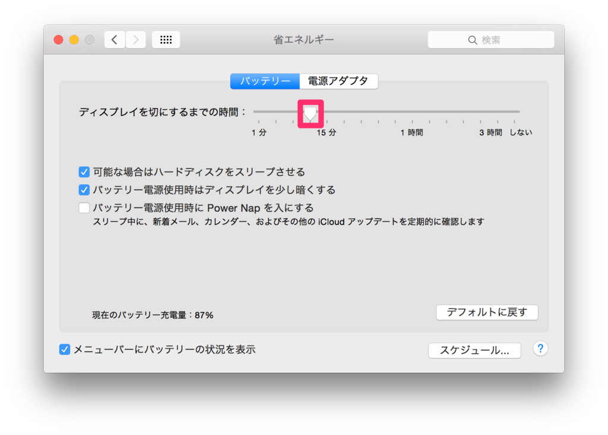
Task: Click the Power Nap description text about iCloud
Action: (289, 222)
